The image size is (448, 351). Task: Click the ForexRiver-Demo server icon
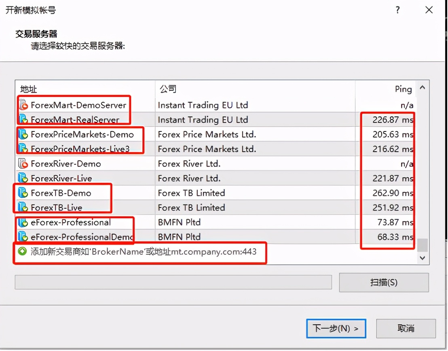(x=23, y=164)
